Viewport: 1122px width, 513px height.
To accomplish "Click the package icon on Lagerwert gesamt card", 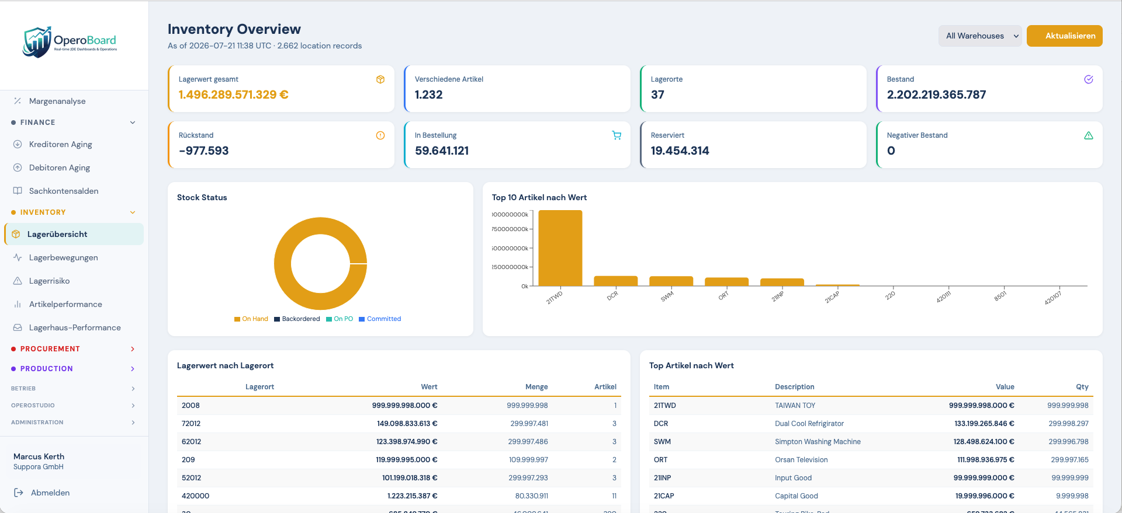I will coord(380,79).
